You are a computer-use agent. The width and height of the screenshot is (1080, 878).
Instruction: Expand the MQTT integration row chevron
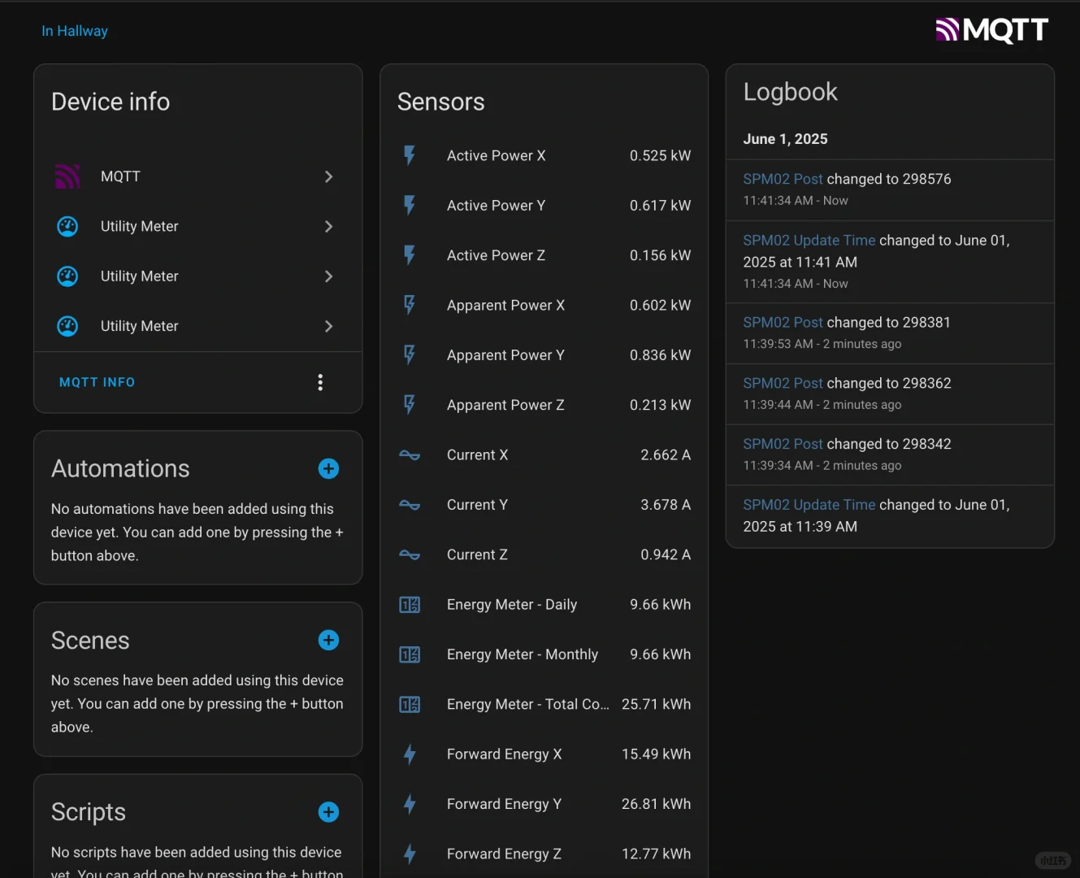(328, 176)
